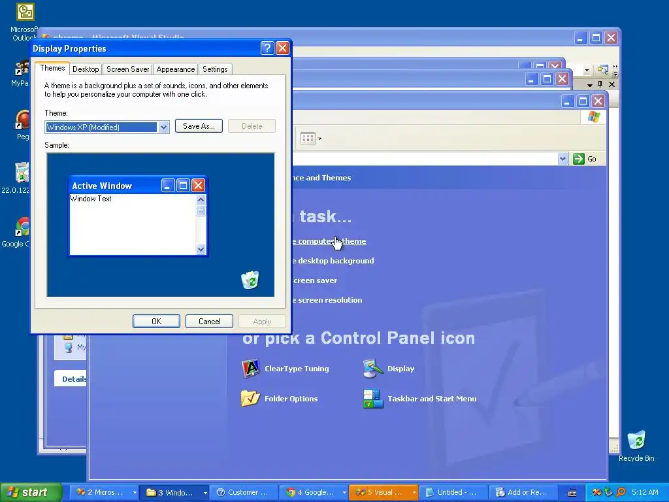Open the Visual Studio panel window position dropdown
The width and height of the screenshot is (669, 502).
(590, 84)
